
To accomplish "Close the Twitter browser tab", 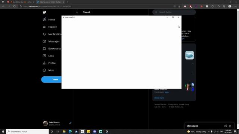I will 63,2.
